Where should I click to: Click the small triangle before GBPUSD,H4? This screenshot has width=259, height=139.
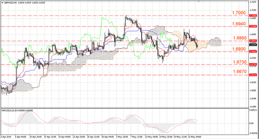click(2, 3)
